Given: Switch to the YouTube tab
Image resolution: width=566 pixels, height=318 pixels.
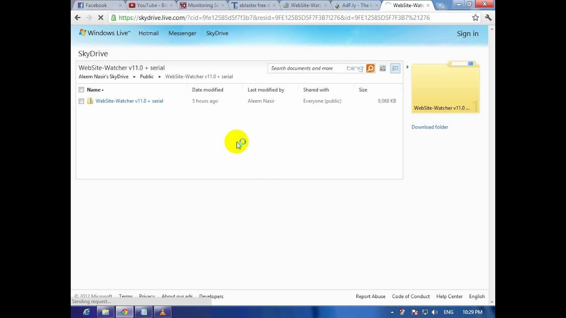Looking at the screenshot, I should 152,5.
